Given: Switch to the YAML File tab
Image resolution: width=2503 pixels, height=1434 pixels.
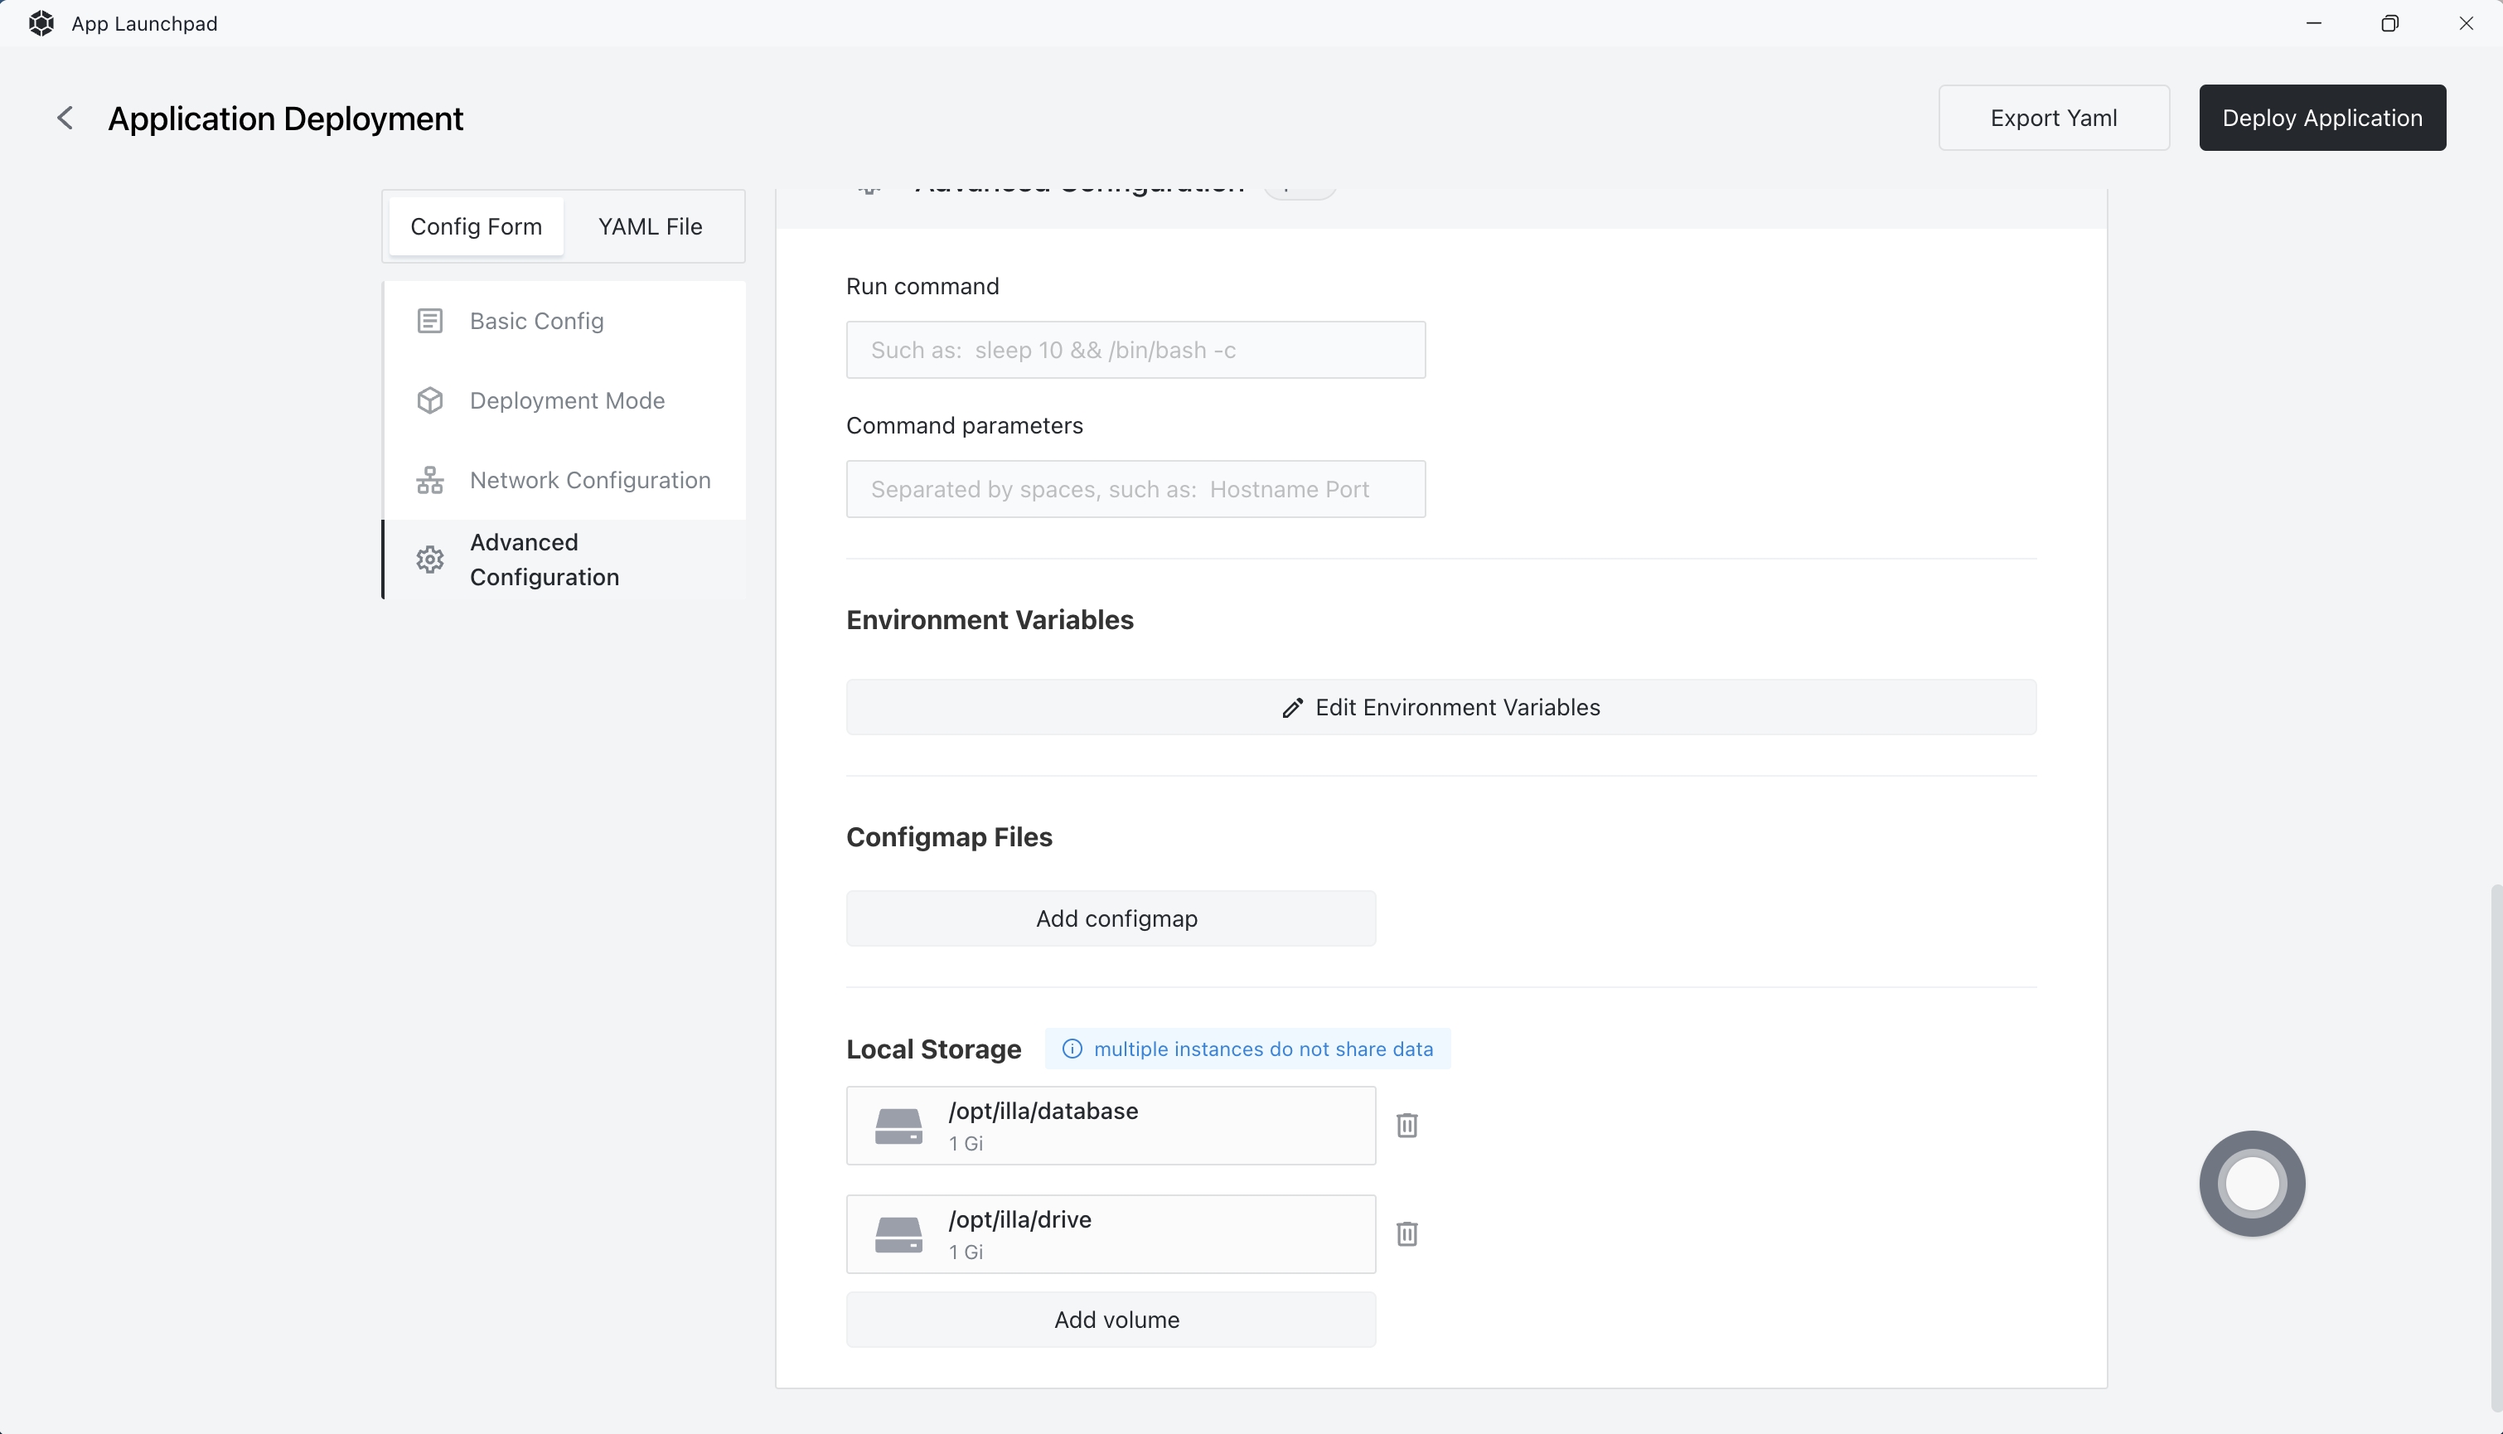Looking at the screenshot, I should pyautogui.click(x=650, y=226).
